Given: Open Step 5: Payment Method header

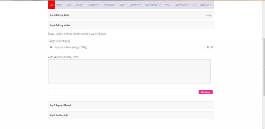Looking at the screenshot, I should (x=131, y=105).
